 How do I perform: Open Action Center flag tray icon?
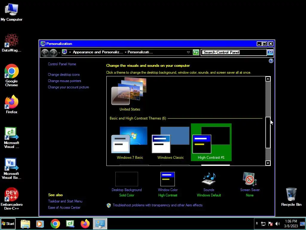tap(270, 224)
